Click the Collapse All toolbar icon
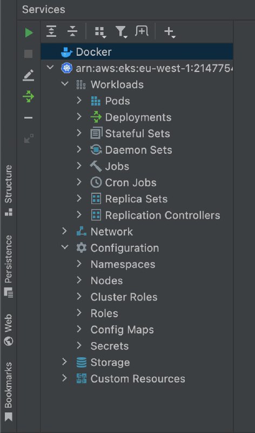 (72, 31)
